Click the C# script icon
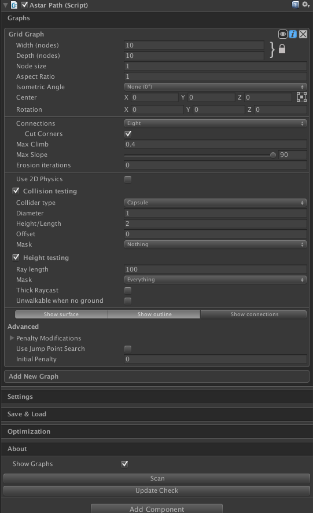The width and height of the screenshot is (313, 513). click(x=14, y=5)
